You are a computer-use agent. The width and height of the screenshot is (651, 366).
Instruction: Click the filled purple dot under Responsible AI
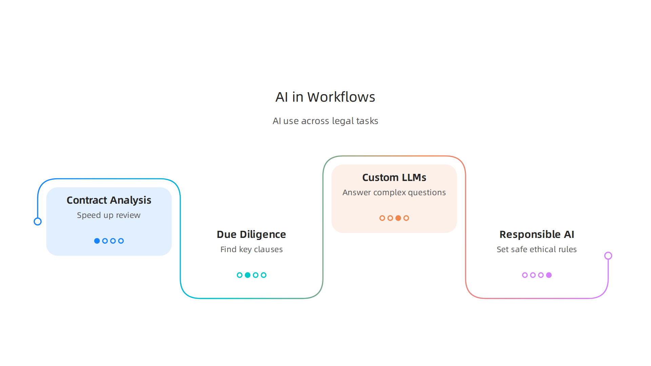tap(549, 275)
